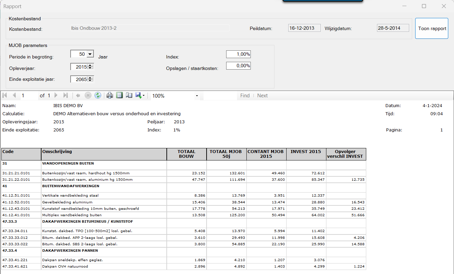
Task: Click back to parent report arrow
Action: point(78,96)
